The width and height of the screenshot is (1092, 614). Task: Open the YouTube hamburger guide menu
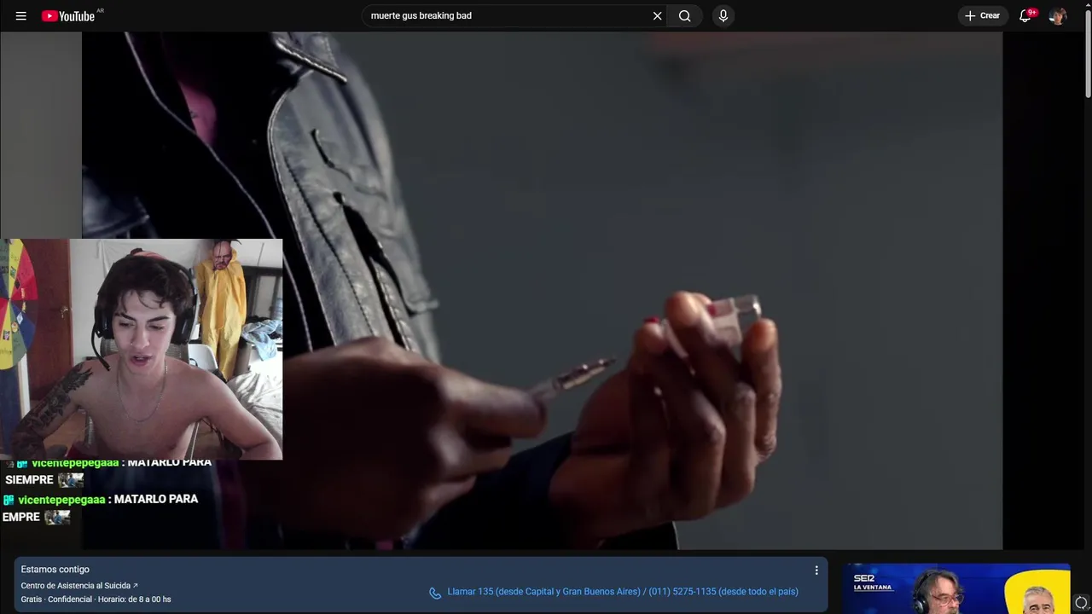(x=20, y=16)
